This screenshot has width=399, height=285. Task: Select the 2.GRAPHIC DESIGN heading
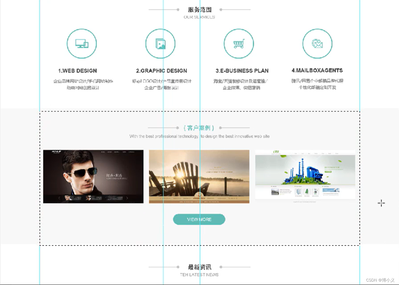point(162,71)
